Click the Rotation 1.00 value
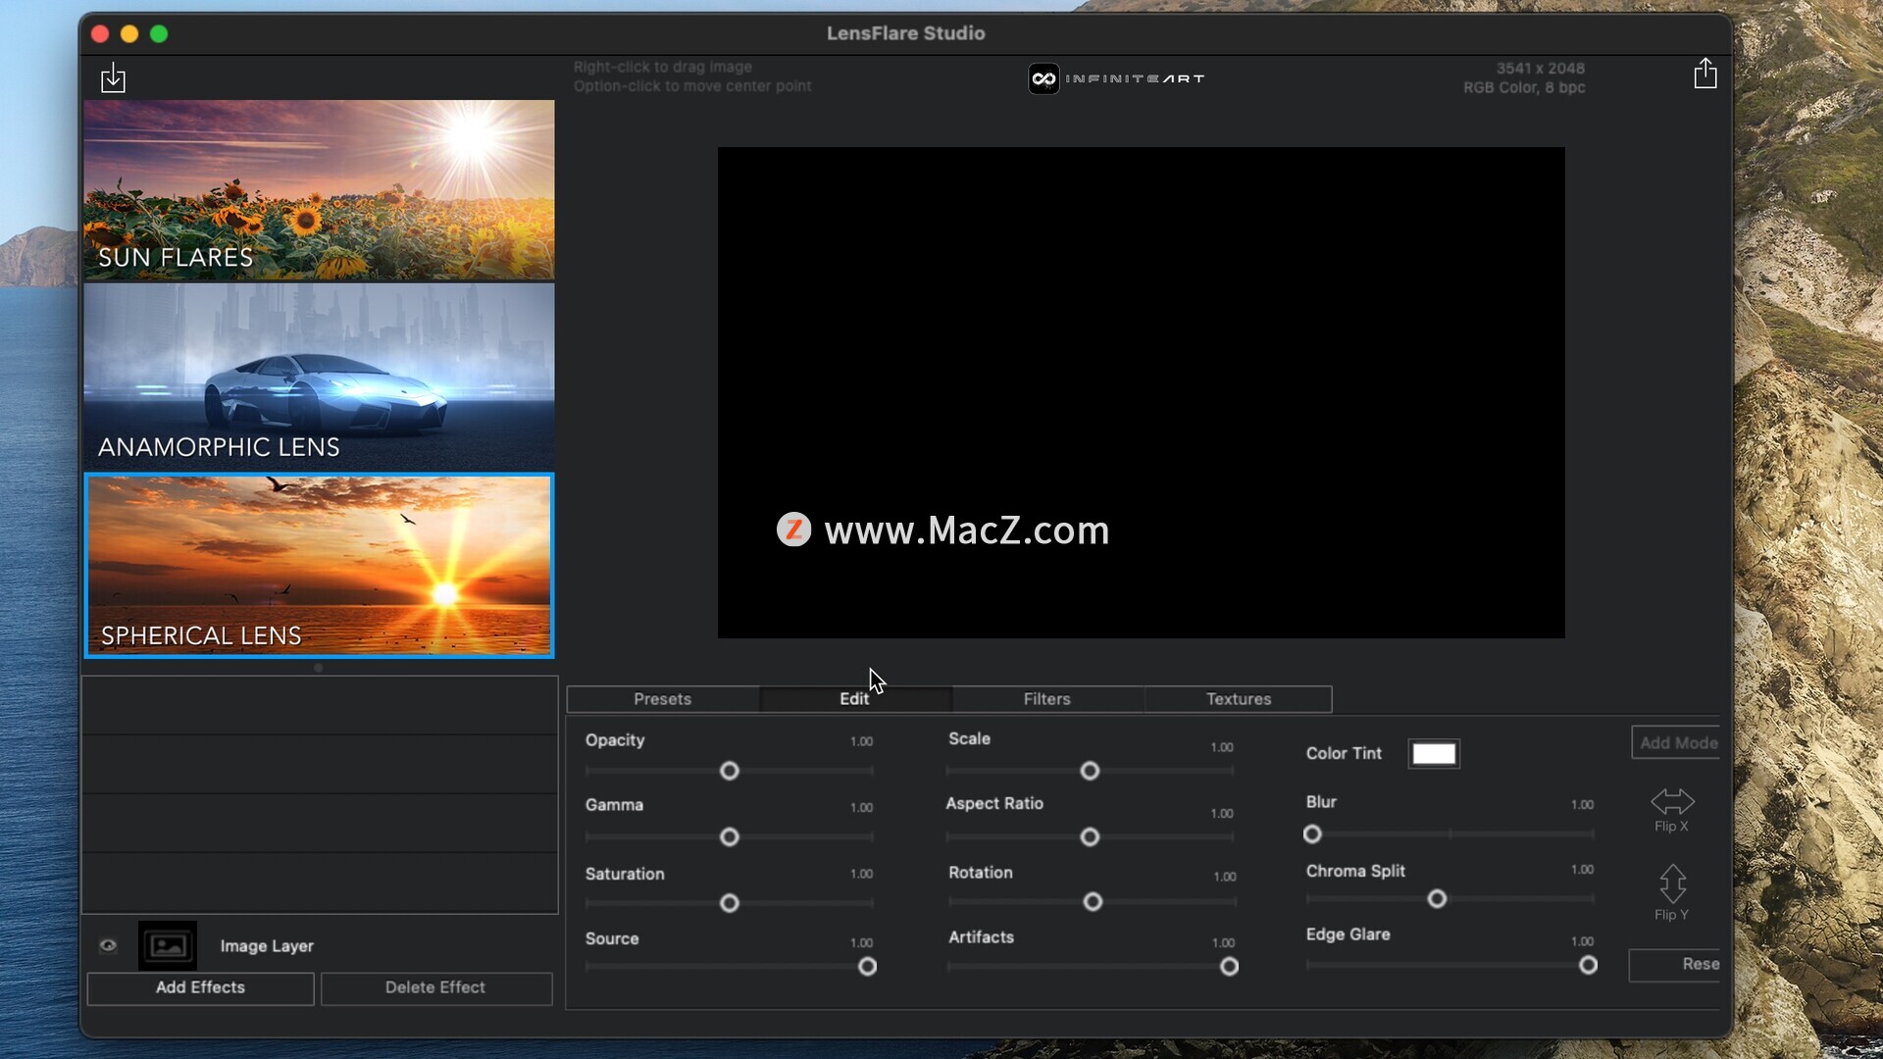The width and height of the screenshot is (1883, 1059). pyautogui.click(x=1224, y=877)
